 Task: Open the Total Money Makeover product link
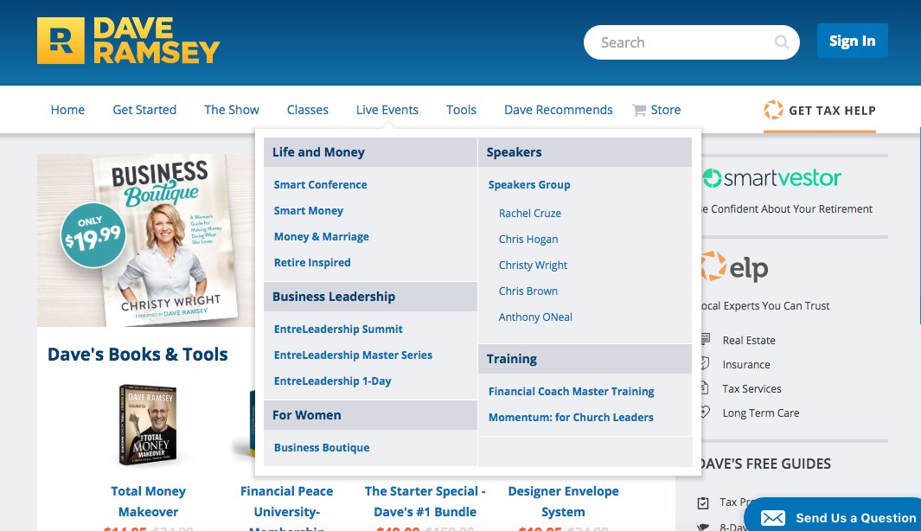tap(148, 501)
